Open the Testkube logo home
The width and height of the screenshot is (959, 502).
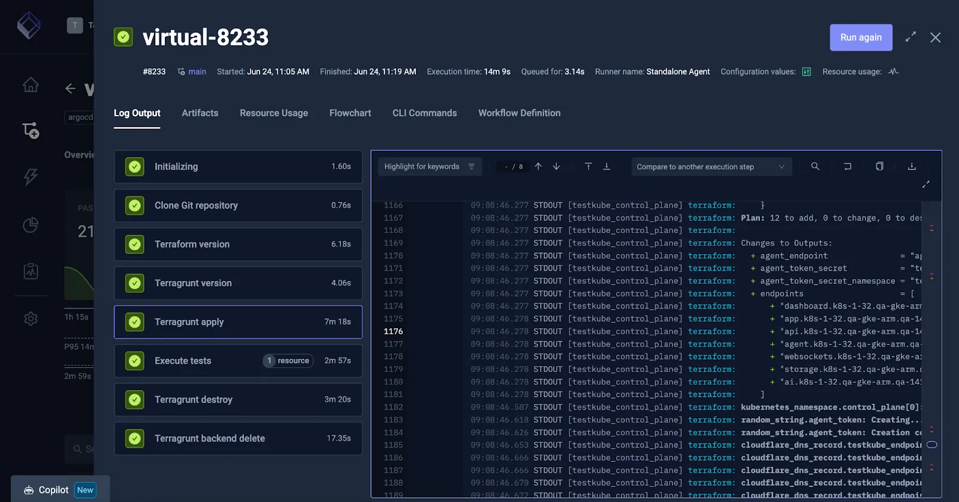[29, 25]
